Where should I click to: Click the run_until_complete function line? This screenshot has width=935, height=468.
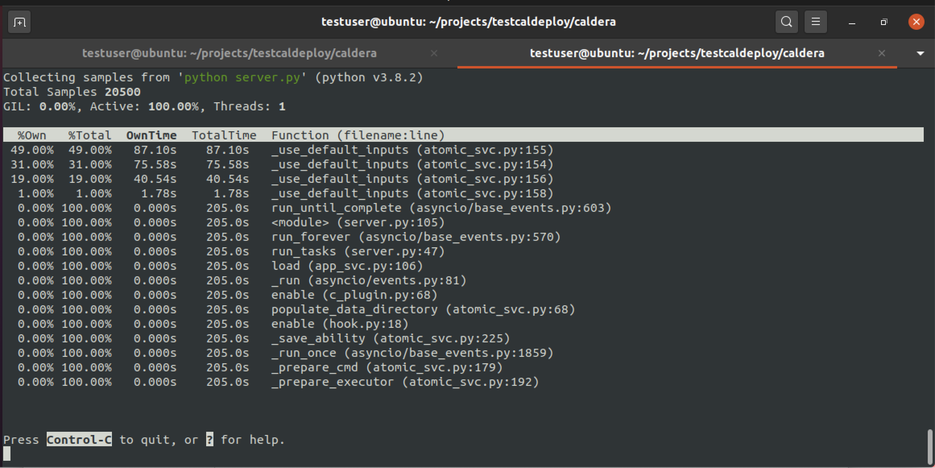(x=336, y=208)
